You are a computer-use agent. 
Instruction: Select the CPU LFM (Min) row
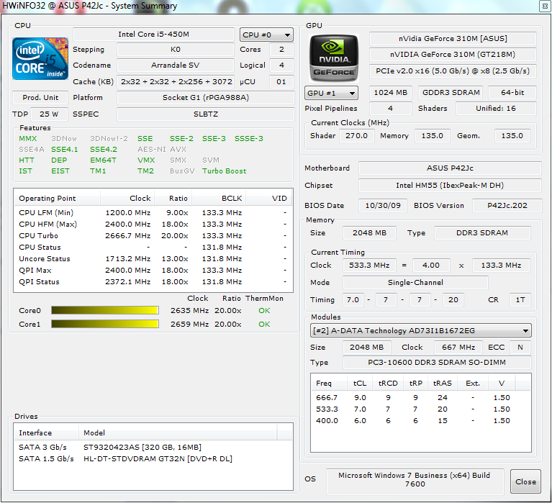[x=153, y=212]
